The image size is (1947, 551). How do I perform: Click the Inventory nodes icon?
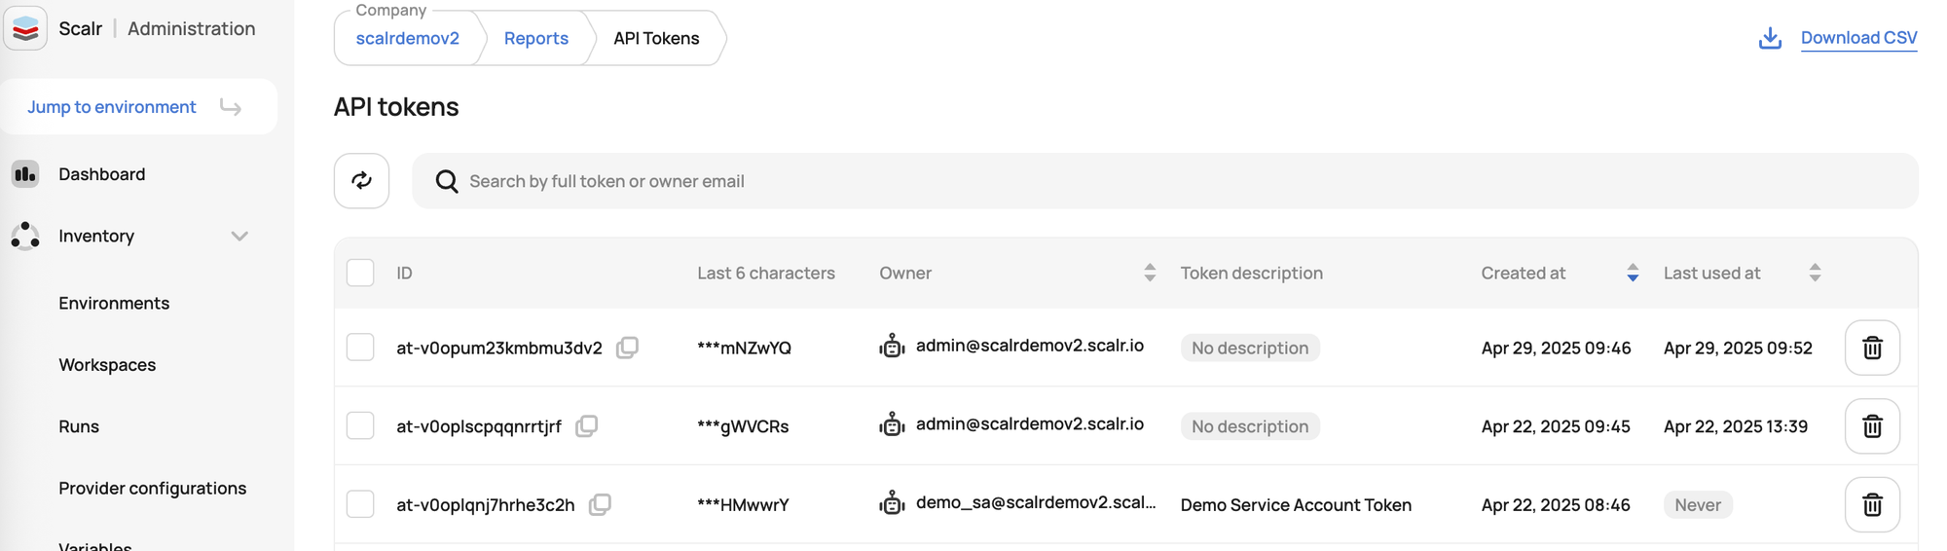[25, 236]
